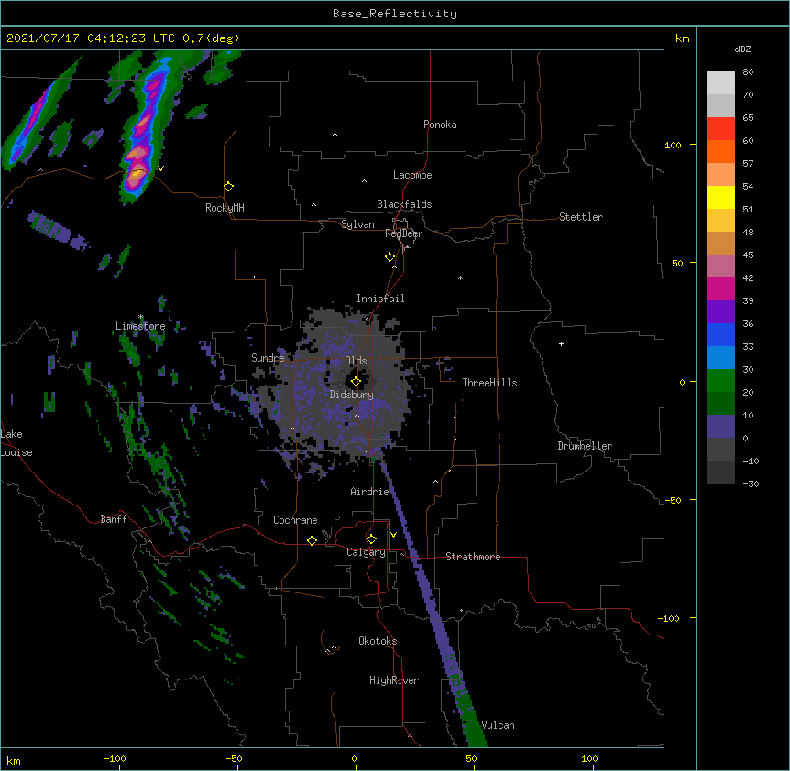Click the yellow marker left of Calgary
The image size is (790, 771).
312,540
